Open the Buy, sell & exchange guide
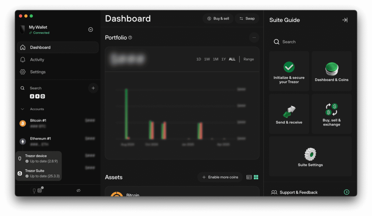Screen dimensions: 372x216 pos(331,114)
